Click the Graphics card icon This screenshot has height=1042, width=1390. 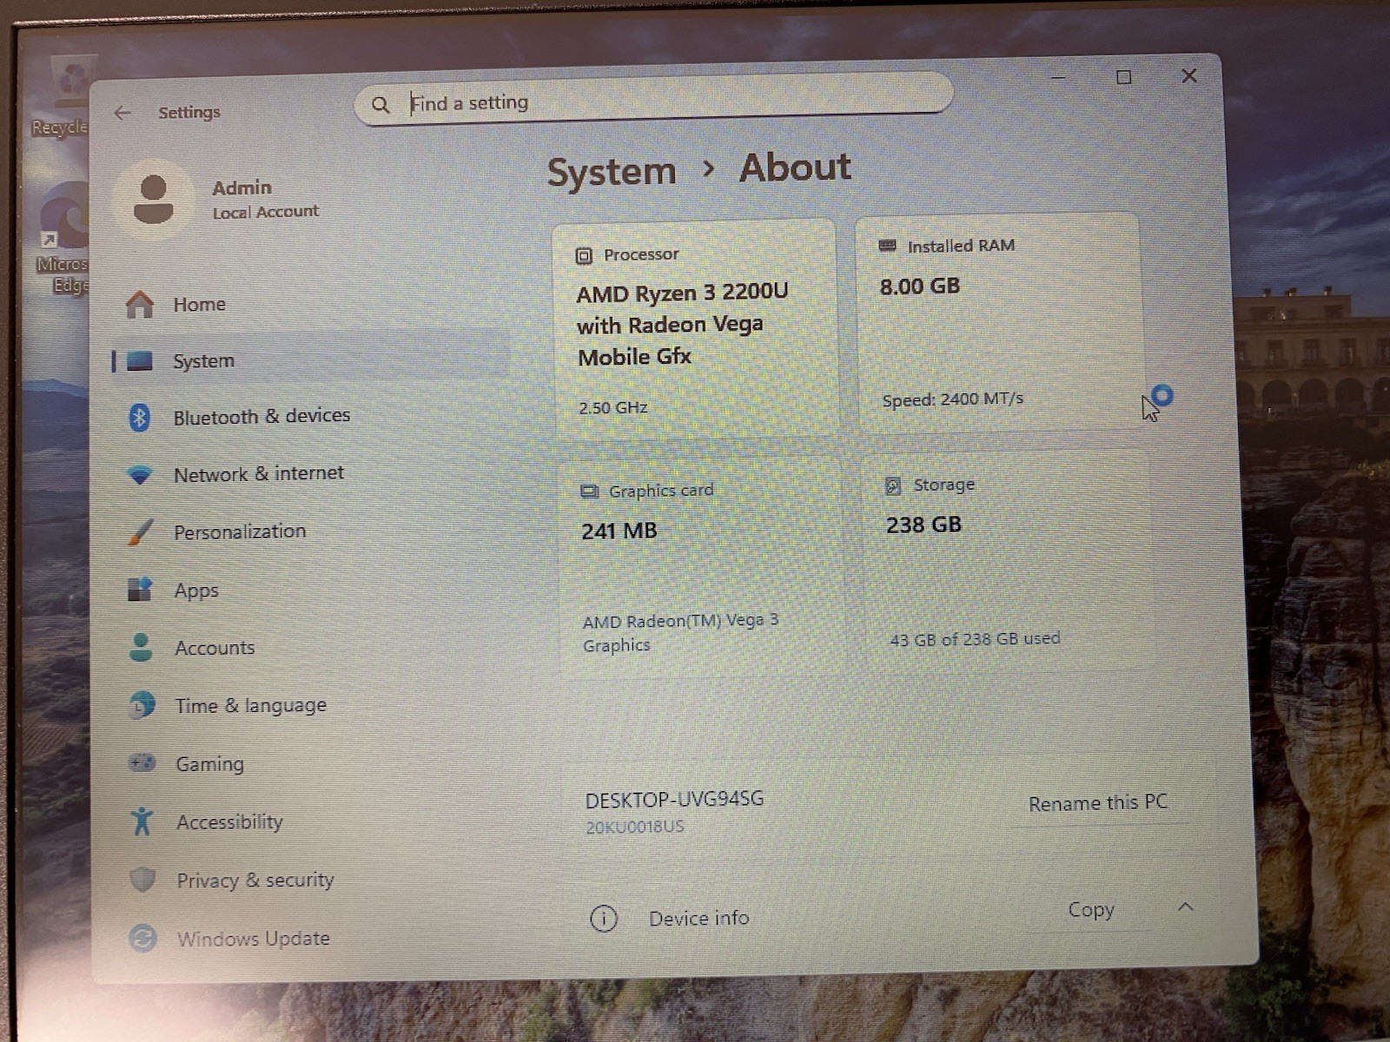pos(590,491)
